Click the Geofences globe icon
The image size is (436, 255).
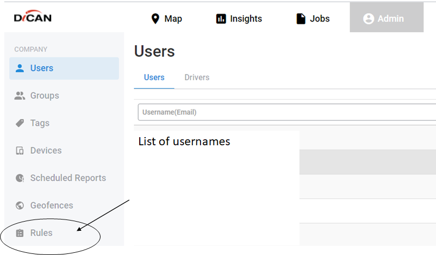(20, 205)
